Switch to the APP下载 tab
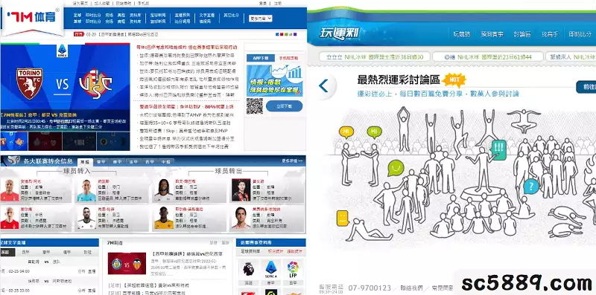The image size is (596, 295). coord(260,58)
